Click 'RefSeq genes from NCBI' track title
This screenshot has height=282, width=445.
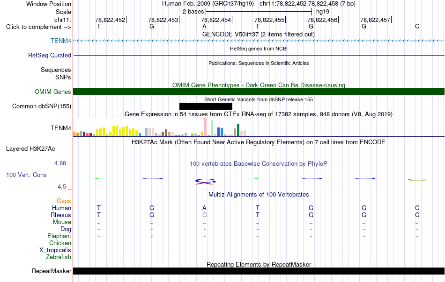[x=259, y=49]
